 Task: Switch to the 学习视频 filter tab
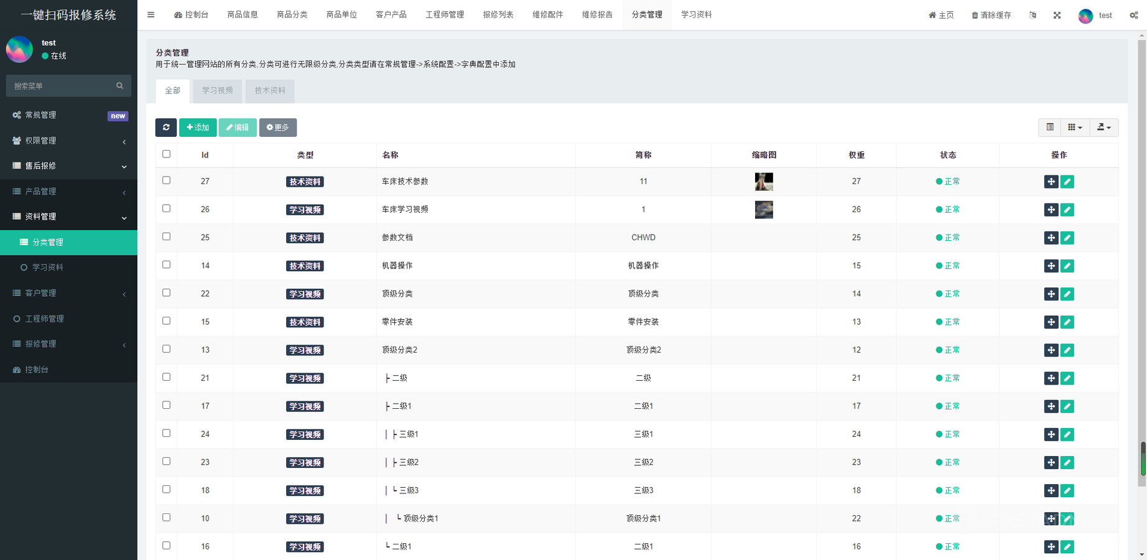tap(217, 91)
